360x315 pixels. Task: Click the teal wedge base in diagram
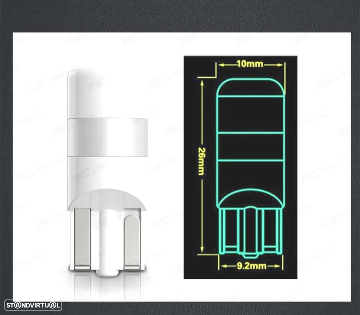(x=251, y=232)
